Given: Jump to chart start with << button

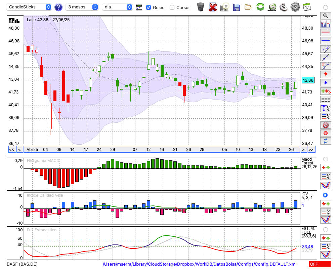Looking at the screenshot, I should 11,150.
